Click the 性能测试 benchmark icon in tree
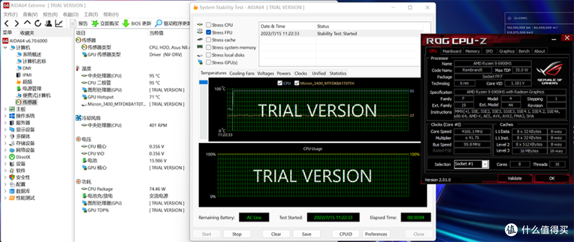Viewport: 574px width, 242px height. click(12, 198)
